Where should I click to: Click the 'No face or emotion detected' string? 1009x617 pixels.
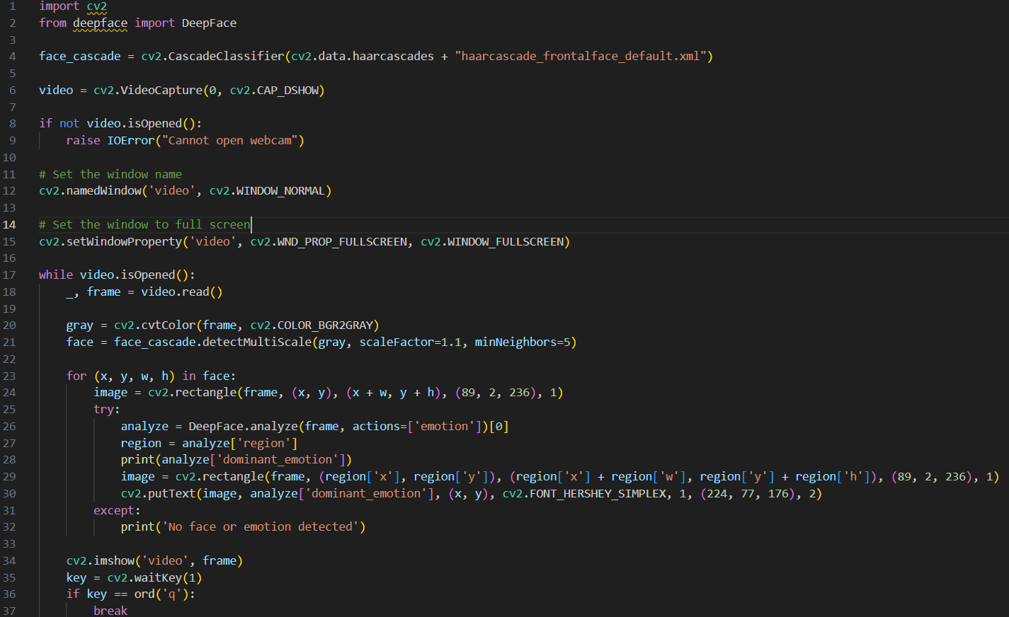[261, 526]
